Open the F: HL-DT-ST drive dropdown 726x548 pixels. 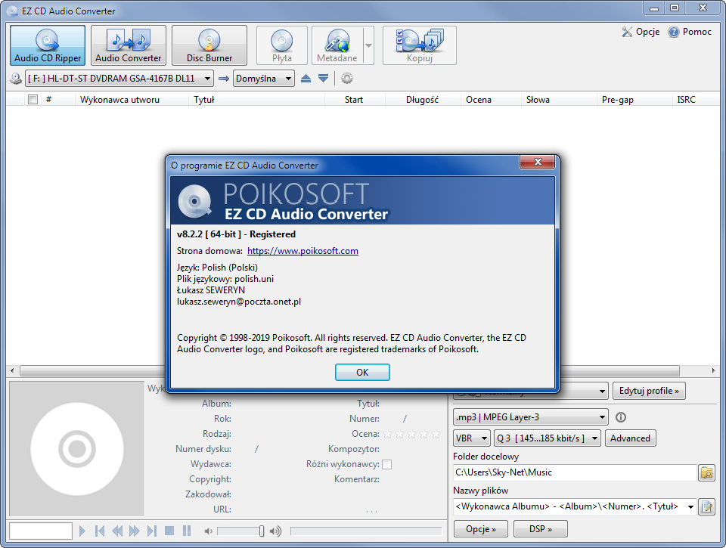119,78
